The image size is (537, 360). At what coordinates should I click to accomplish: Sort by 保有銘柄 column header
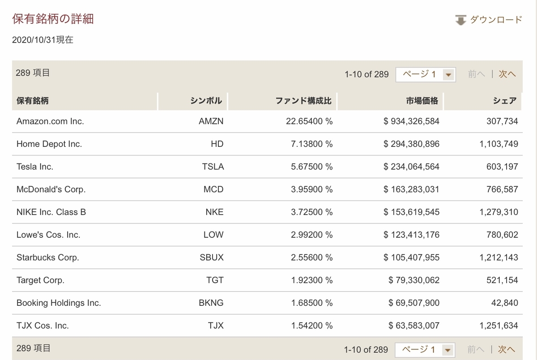tap(85, 101)
